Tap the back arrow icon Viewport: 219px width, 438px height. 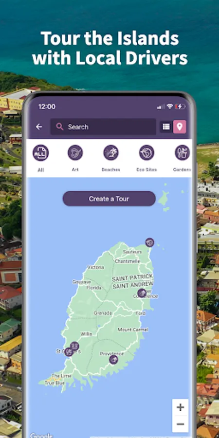click(39, 127)
